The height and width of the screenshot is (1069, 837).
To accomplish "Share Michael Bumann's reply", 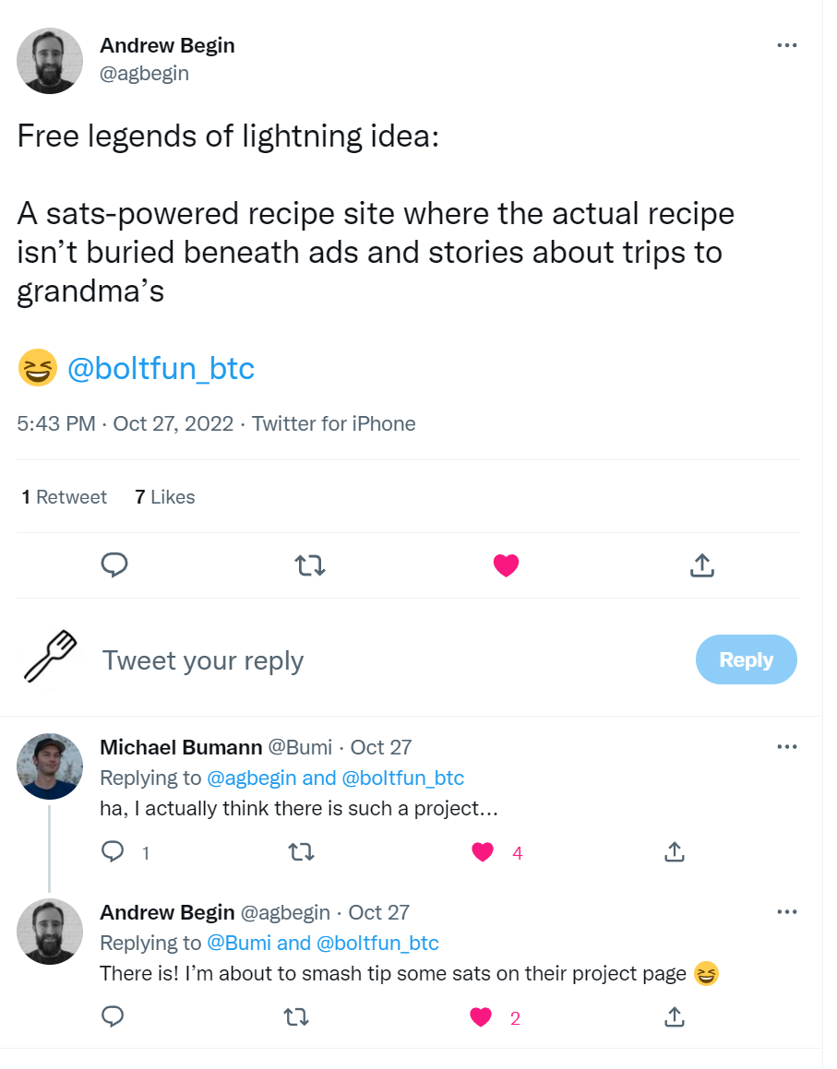I will pos(675,852).
